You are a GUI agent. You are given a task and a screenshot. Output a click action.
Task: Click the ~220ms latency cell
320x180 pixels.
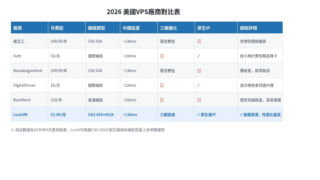pos(139,85)
